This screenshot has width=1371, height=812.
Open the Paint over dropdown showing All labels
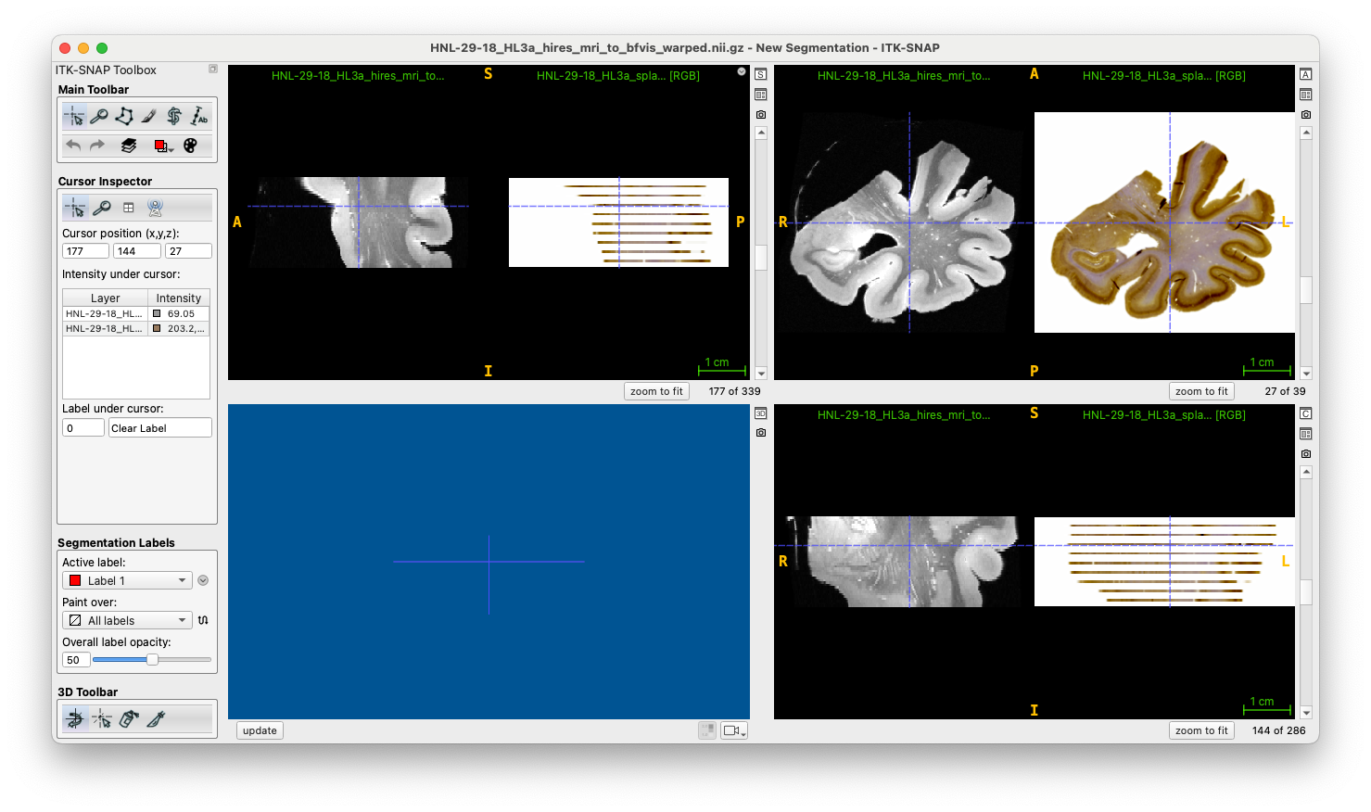coord(127,621)
